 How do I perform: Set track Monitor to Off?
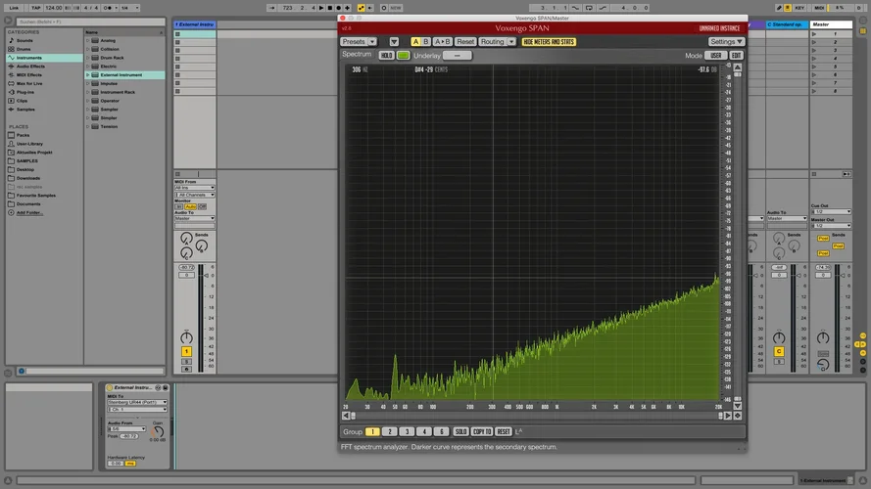(203, 206)
